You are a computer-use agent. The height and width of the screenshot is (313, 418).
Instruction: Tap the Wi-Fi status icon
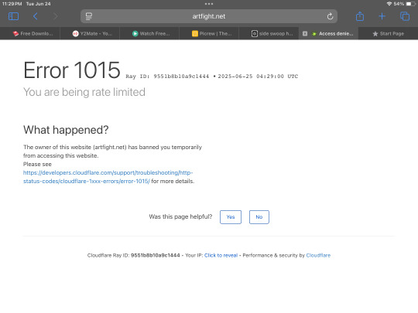point(389,4)
